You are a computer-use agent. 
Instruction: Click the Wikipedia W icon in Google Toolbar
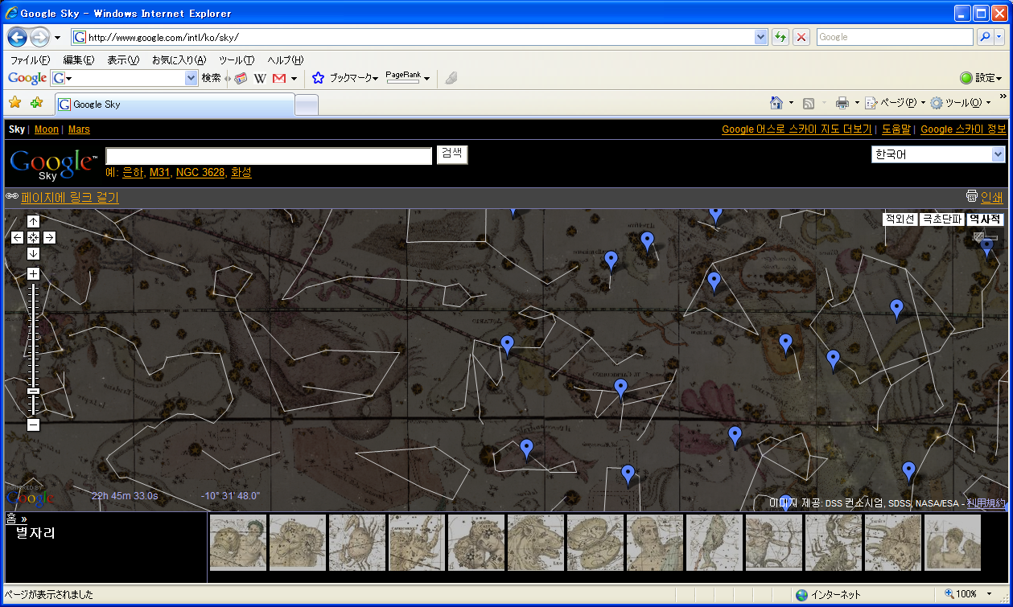click(x=260, y=78)
